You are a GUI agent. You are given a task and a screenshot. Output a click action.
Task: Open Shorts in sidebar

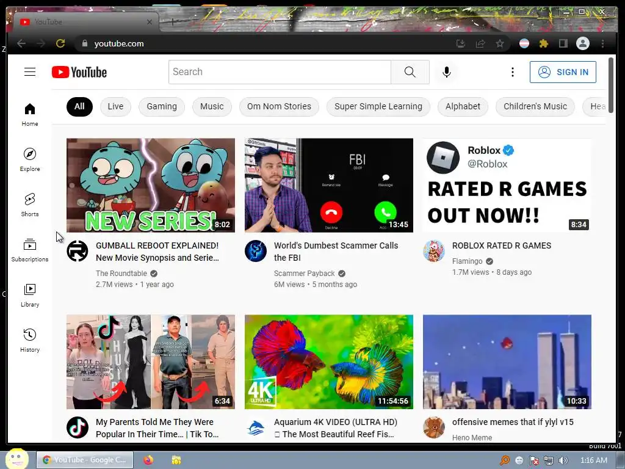(x=30, y=205)
